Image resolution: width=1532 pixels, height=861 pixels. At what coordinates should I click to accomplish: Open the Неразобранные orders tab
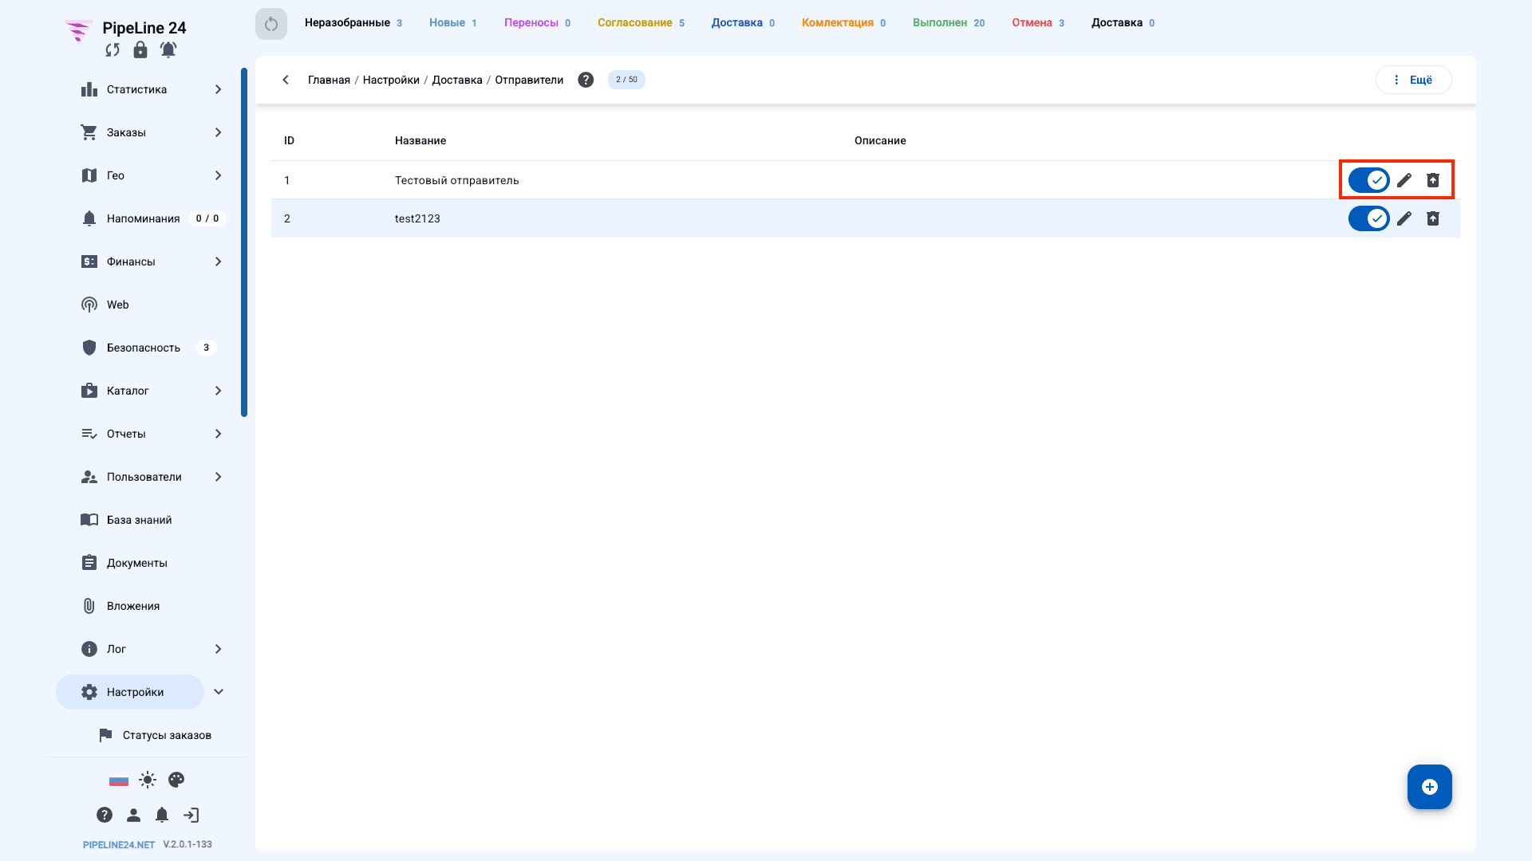pos(353,23)
